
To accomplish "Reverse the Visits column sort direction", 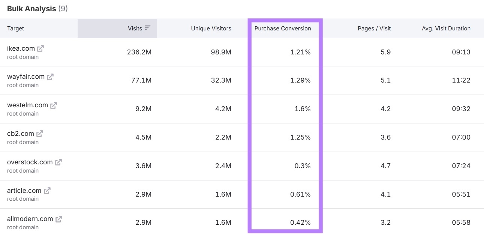I will tap(148, 28).
